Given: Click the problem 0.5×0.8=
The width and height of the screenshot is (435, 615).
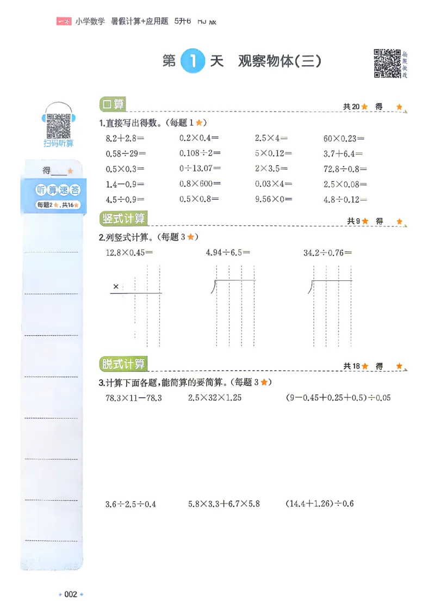Looking at the screenshot, I should [x=199, y=199].
